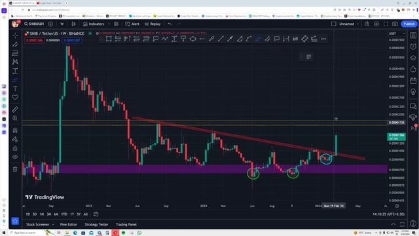
Task: Open the user profile avatar menu
Action: (15, 24)
